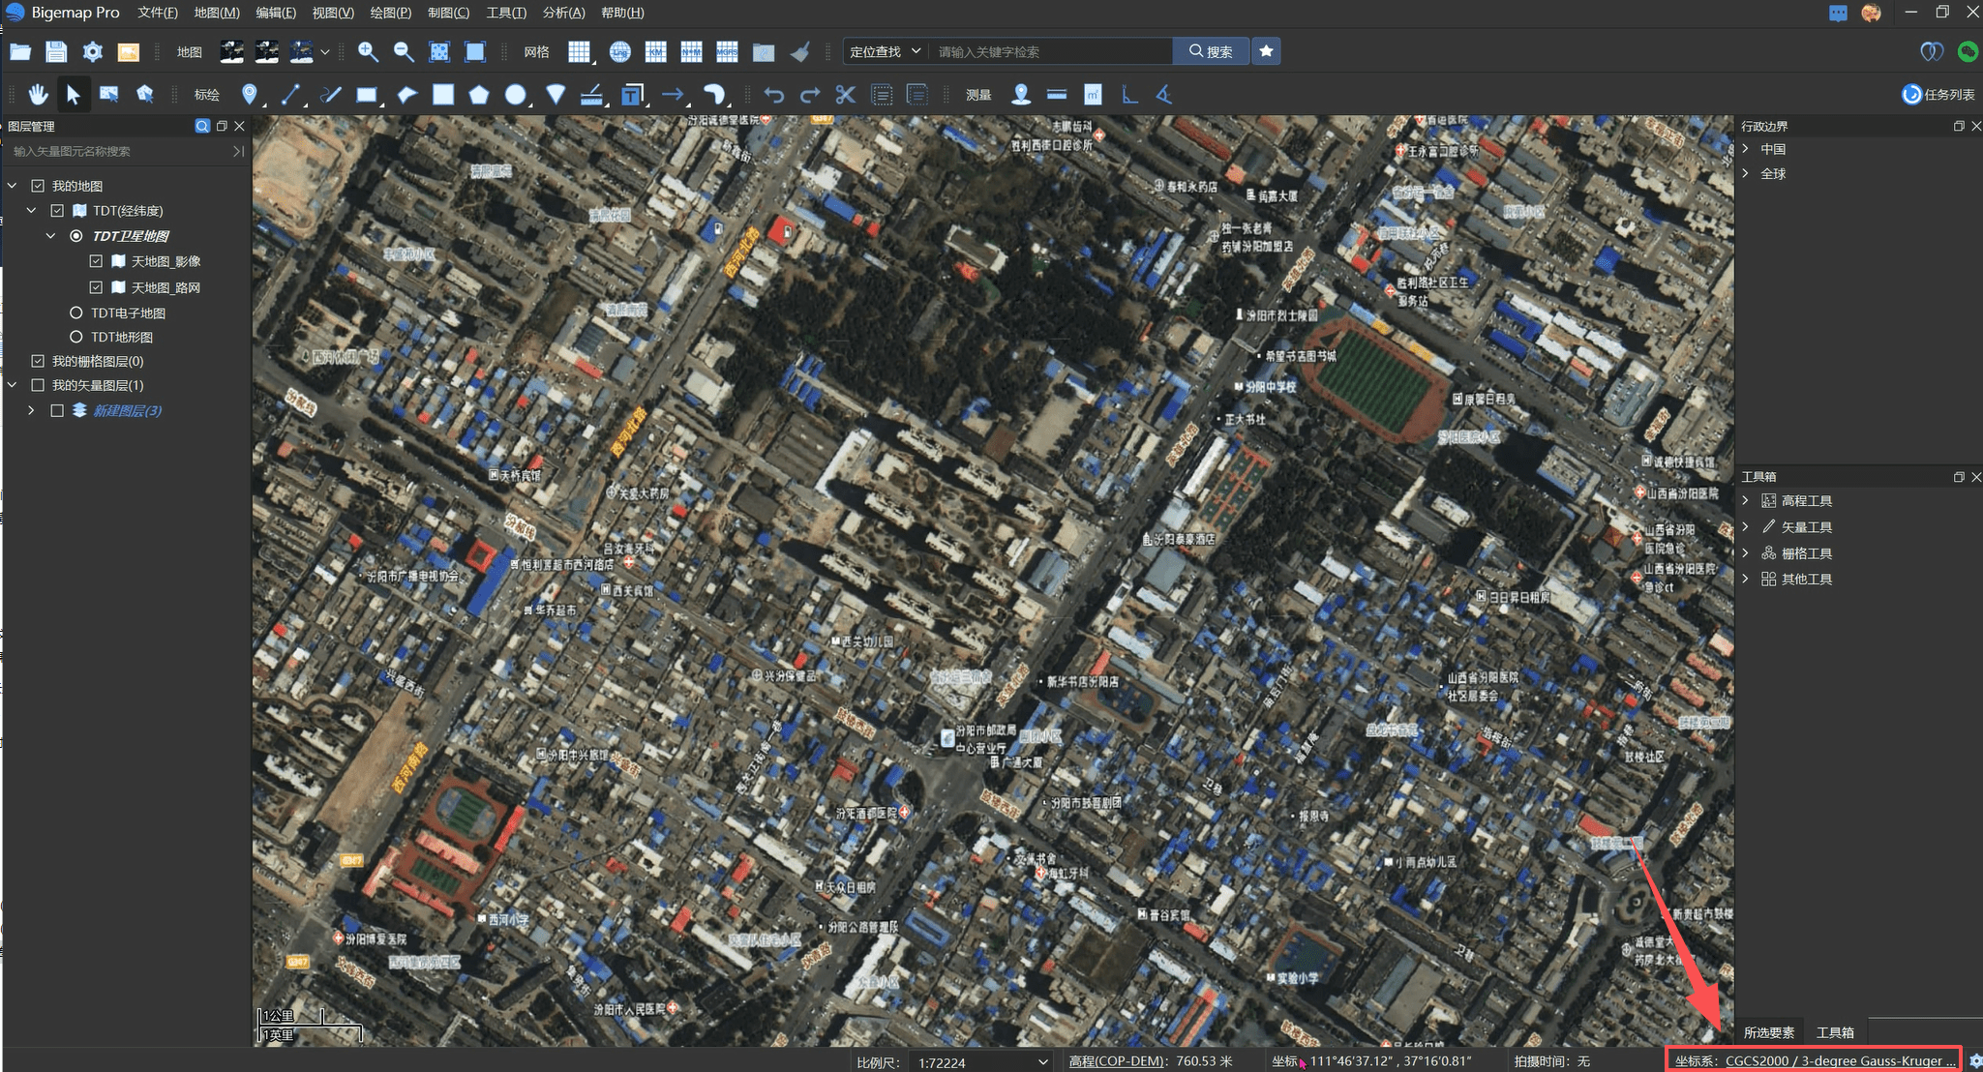Image resolution: width=1983 pixels, height=1072 pixels.
Task: Uncheck the 我的栅格图层(0) checkbox
Action: [x=38, y=361]
